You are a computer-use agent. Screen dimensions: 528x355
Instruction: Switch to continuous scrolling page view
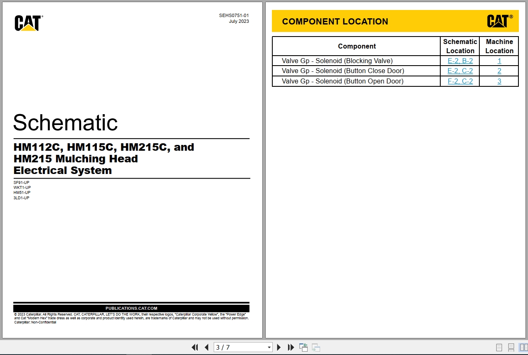[511, 347]
